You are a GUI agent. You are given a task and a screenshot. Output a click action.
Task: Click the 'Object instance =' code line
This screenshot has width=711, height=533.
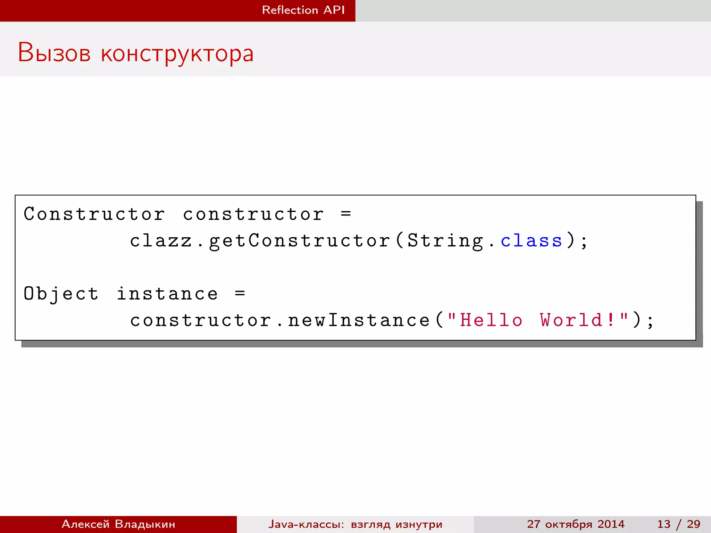point(134,294)
